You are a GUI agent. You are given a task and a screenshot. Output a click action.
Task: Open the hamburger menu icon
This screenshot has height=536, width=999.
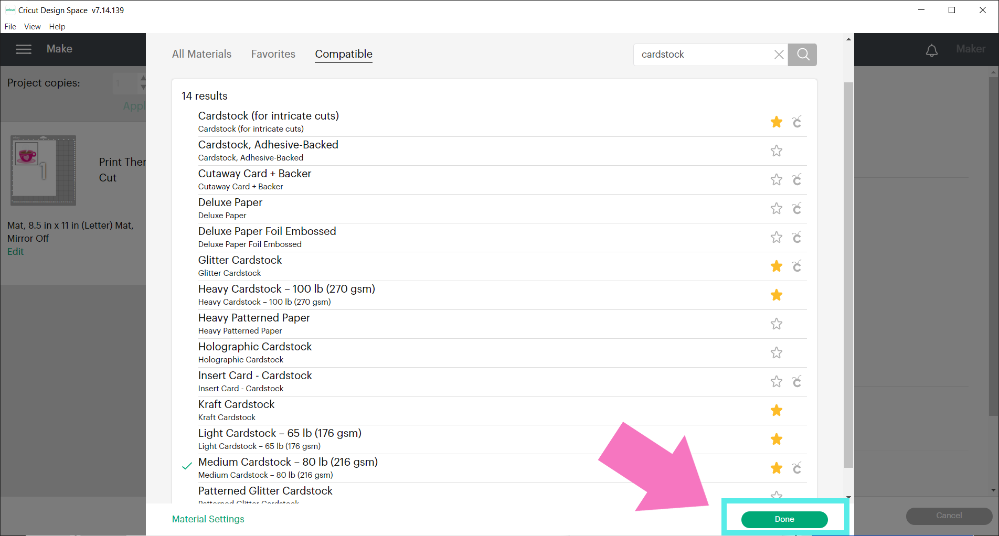coord(24,49)
